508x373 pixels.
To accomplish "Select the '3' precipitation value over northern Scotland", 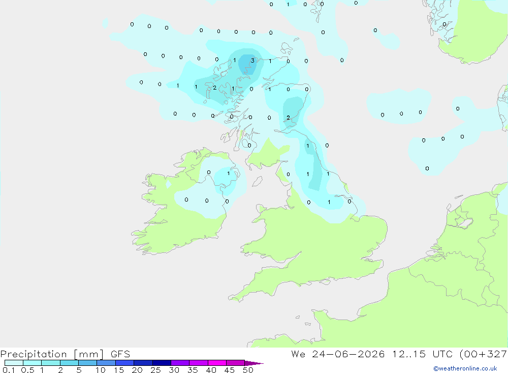I will pyautogui.click(x=252, y=61).
